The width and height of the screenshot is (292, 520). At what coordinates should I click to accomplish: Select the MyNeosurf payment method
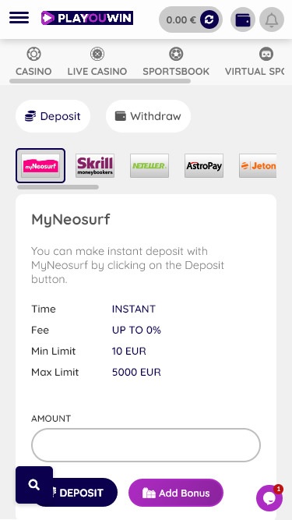tap(40, 165)
